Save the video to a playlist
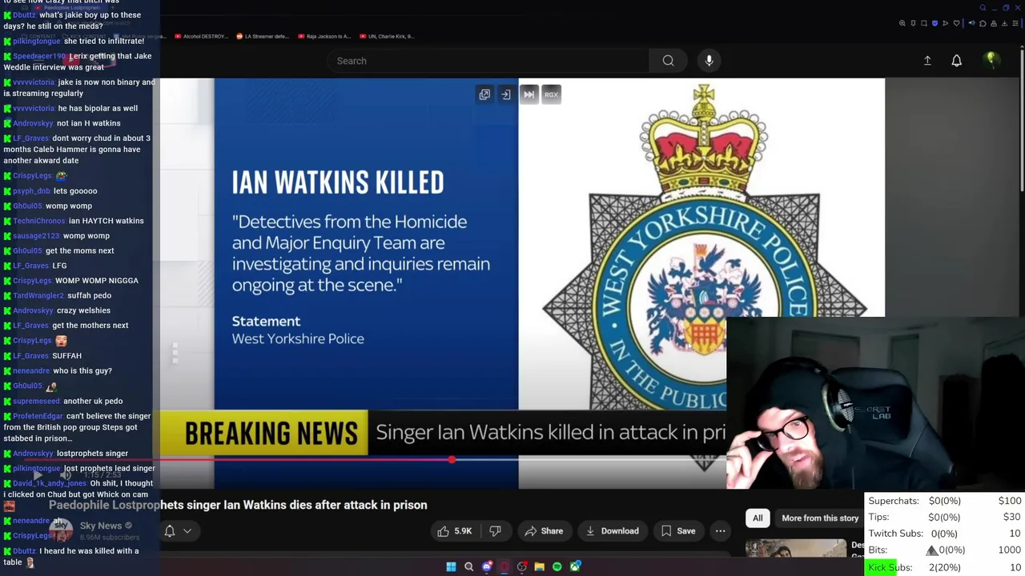1025x576 pixels. coord(677,531)
